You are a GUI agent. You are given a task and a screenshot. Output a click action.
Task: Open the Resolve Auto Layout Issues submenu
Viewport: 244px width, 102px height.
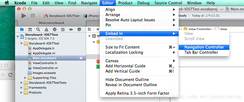(x=139, y=20)
